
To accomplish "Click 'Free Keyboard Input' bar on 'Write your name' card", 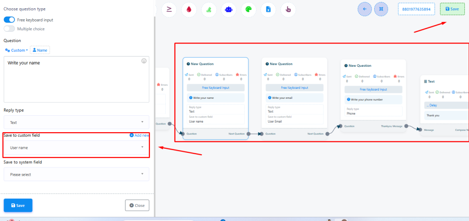I will (216, 87).
